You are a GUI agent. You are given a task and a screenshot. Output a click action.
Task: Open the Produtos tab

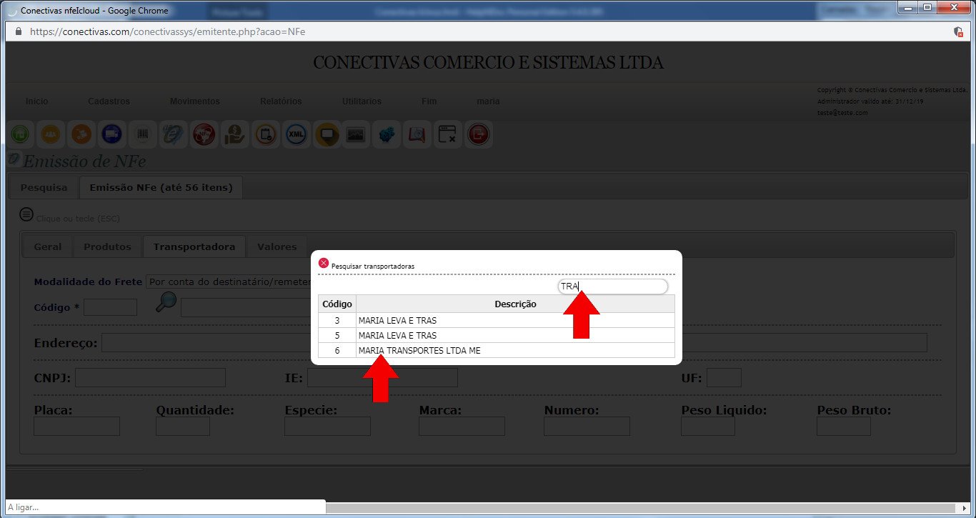(x=107, y=246)
